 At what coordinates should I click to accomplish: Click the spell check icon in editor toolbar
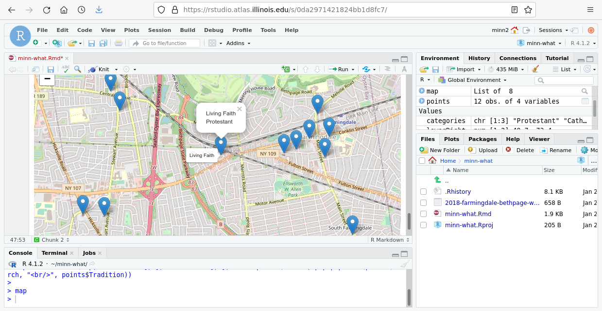[66, 69]
